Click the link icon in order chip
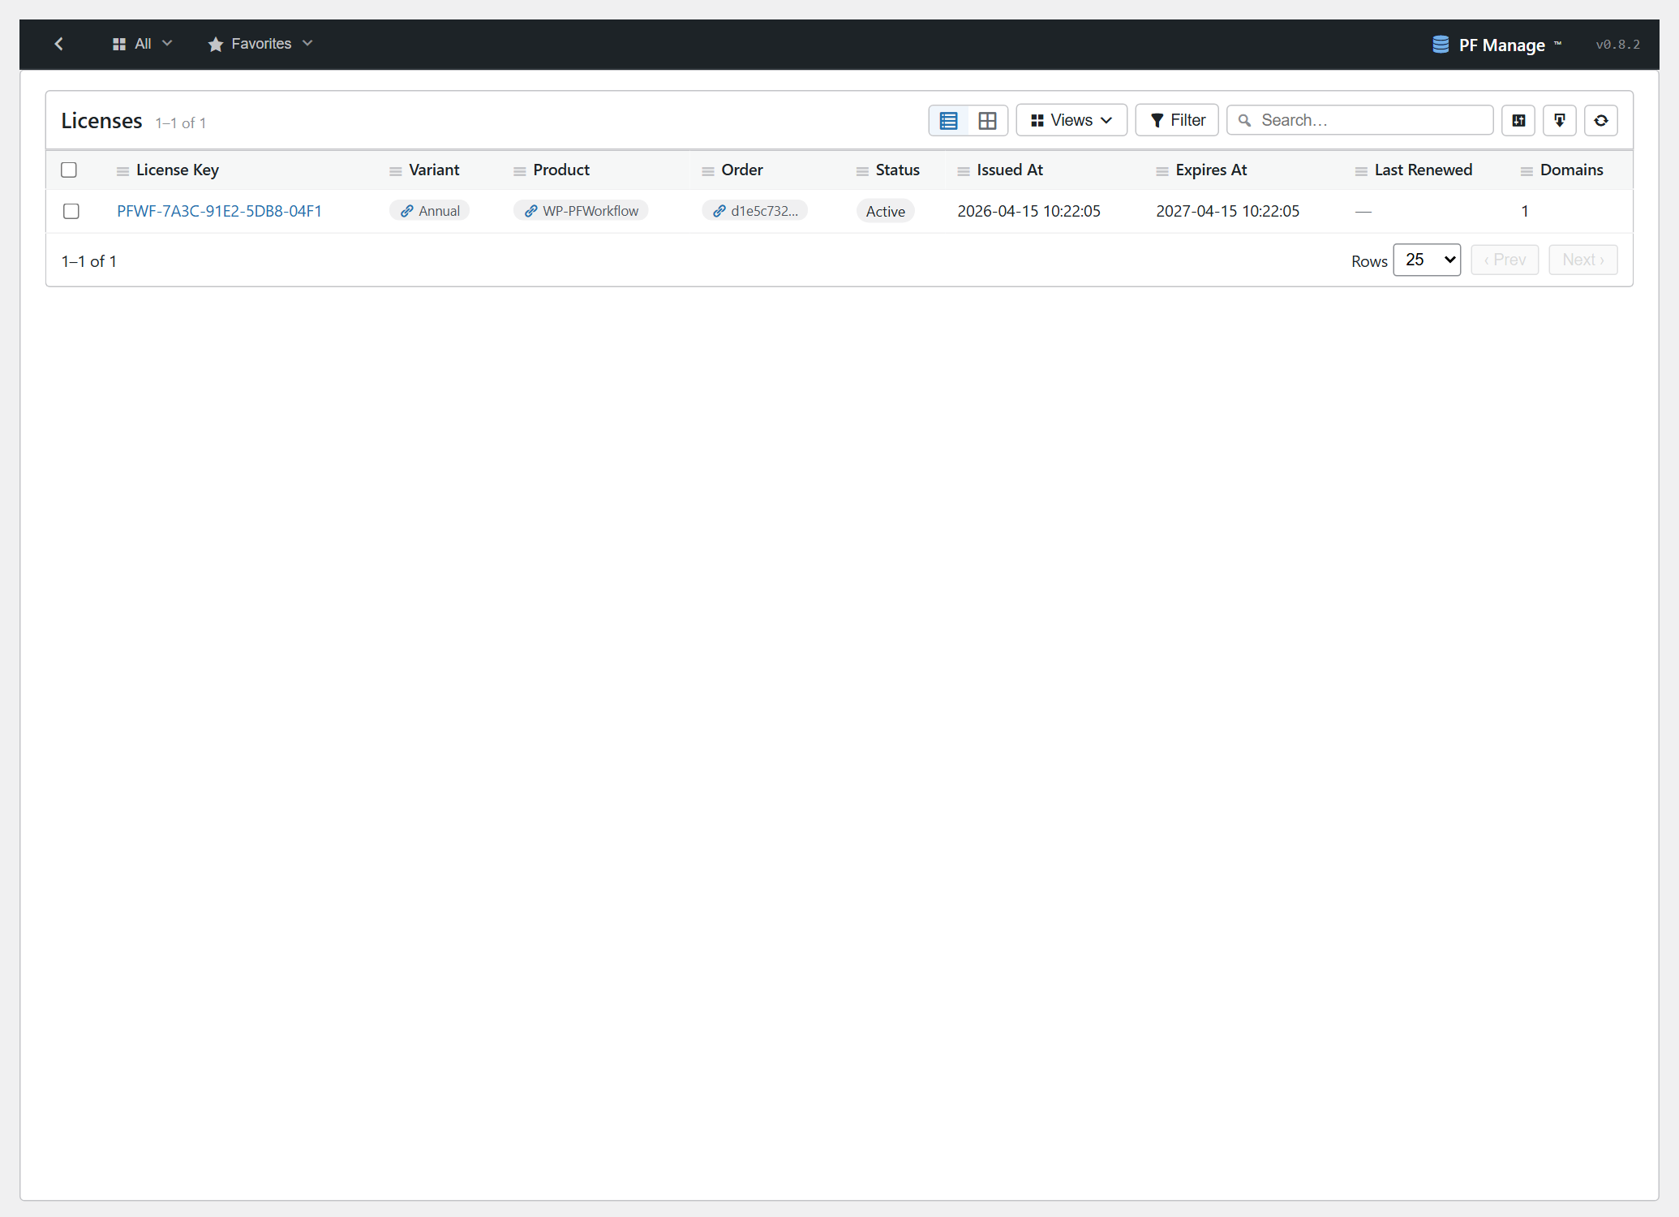1679x1217 pixels. coord(719,211)
